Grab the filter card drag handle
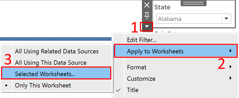The height and width of the screenshot is (98, 239). point(193,3)
